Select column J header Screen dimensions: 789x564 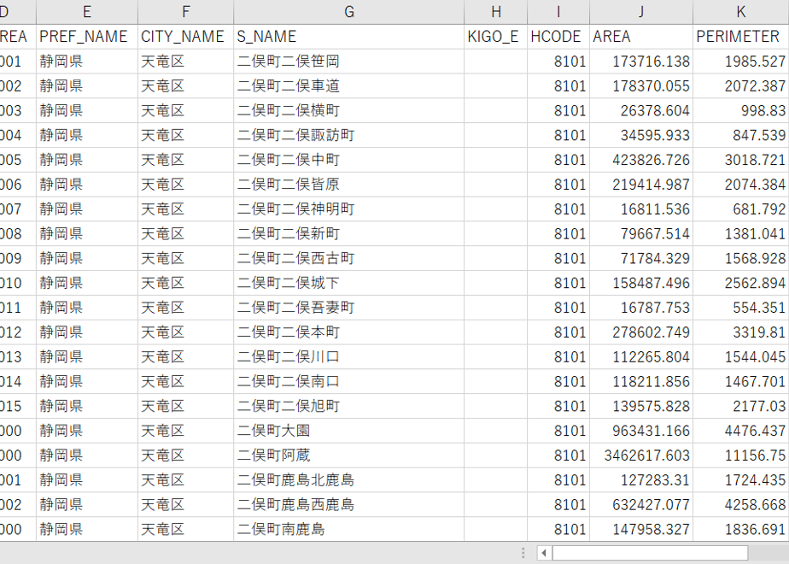point(641,12)
